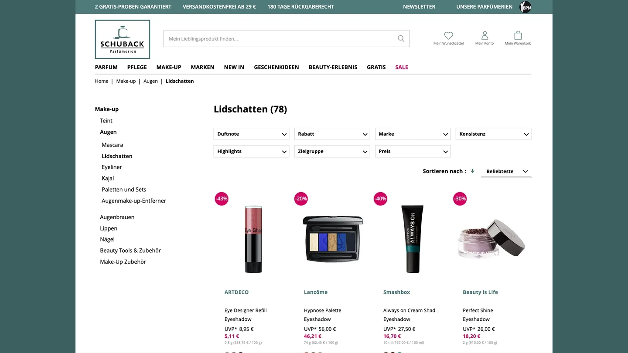
Task: Select Make-Up Zubehör category
Action: 123,262
